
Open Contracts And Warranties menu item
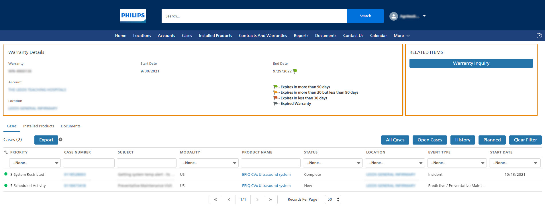[263, 35]
